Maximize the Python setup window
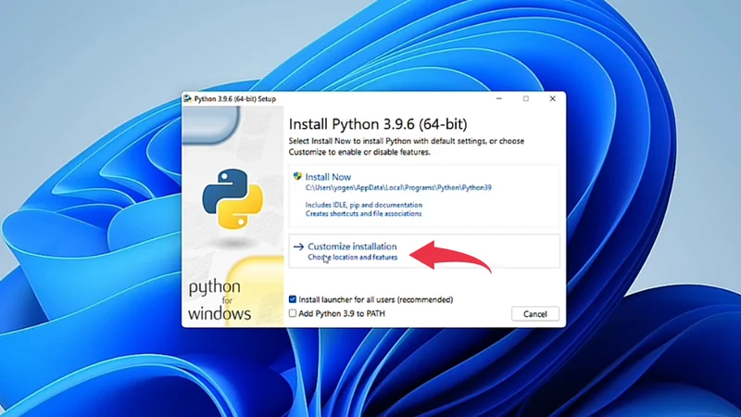 tap(526, 99)
